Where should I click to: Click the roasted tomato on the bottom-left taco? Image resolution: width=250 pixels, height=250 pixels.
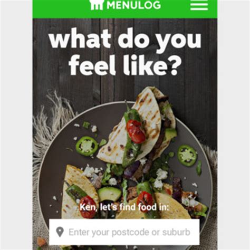88,207
